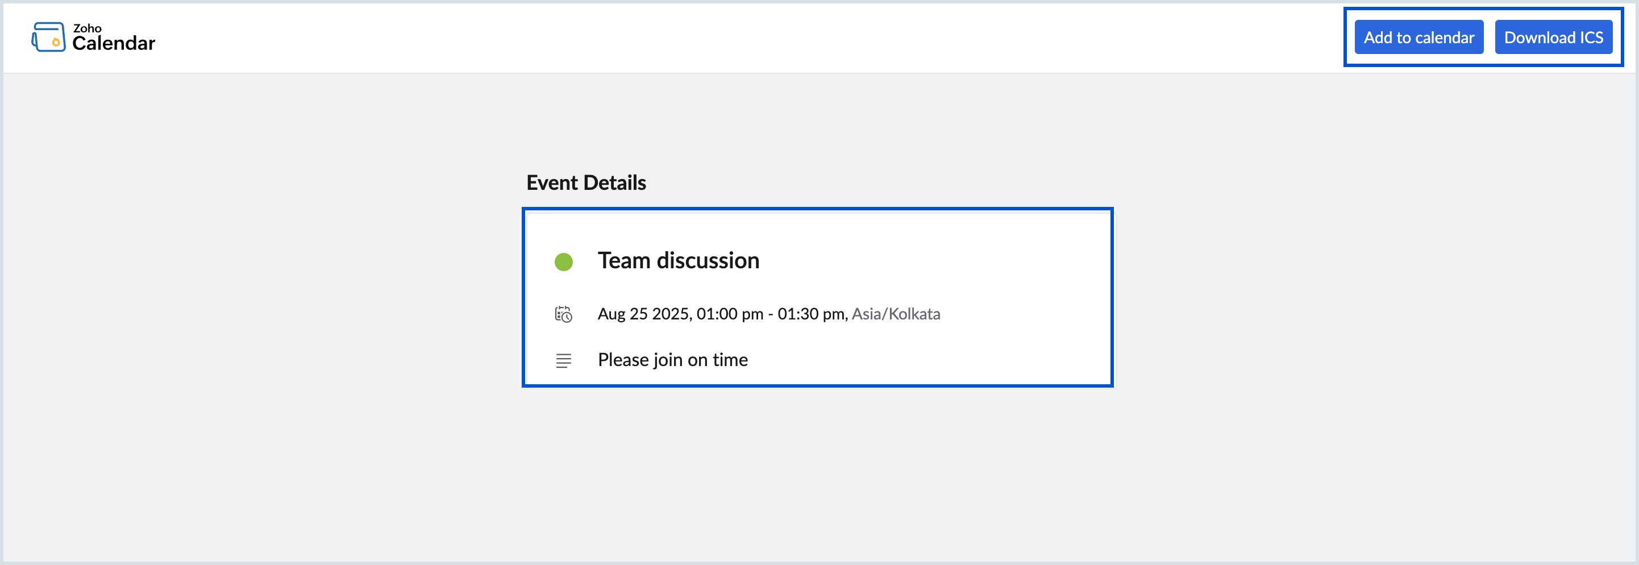
Task: Click the small Zoho text in logo
Action: [87, 28]
